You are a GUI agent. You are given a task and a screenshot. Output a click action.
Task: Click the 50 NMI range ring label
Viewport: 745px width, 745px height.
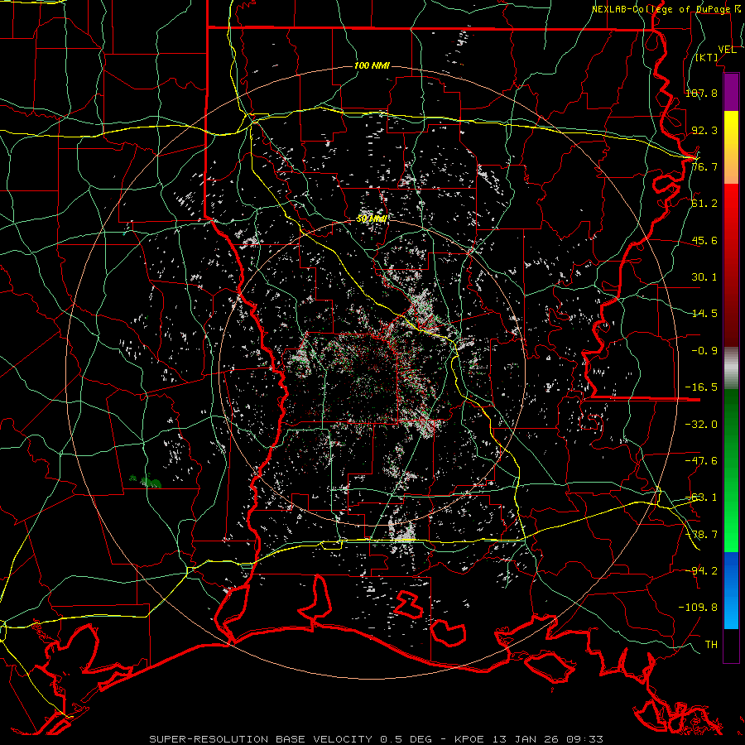[372, 219]
